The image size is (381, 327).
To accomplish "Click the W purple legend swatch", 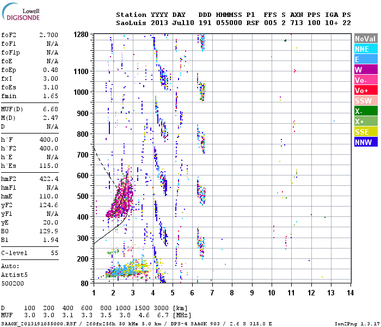I will pyautogui.click(x=366, y=70).
